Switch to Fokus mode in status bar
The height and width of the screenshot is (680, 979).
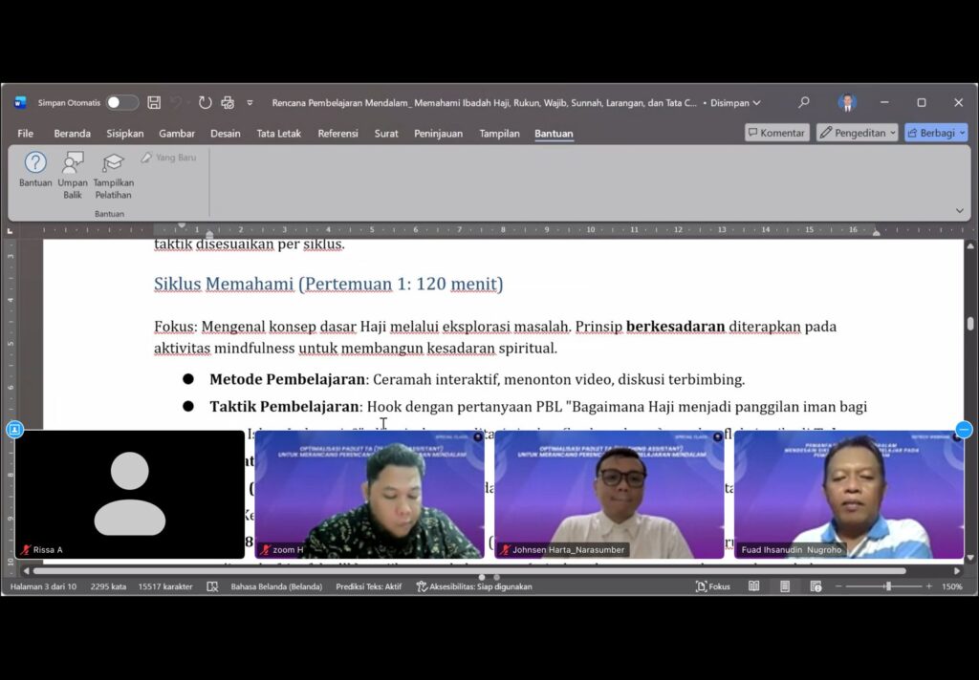pyautogui.click(x=712, y=586)
